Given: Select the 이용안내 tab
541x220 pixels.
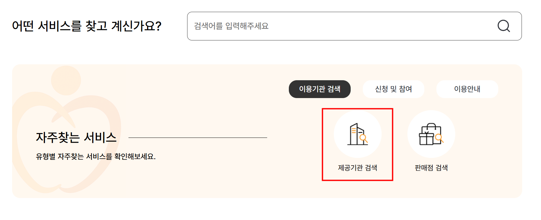Looking at the screenshot, I should click(467, 89).
